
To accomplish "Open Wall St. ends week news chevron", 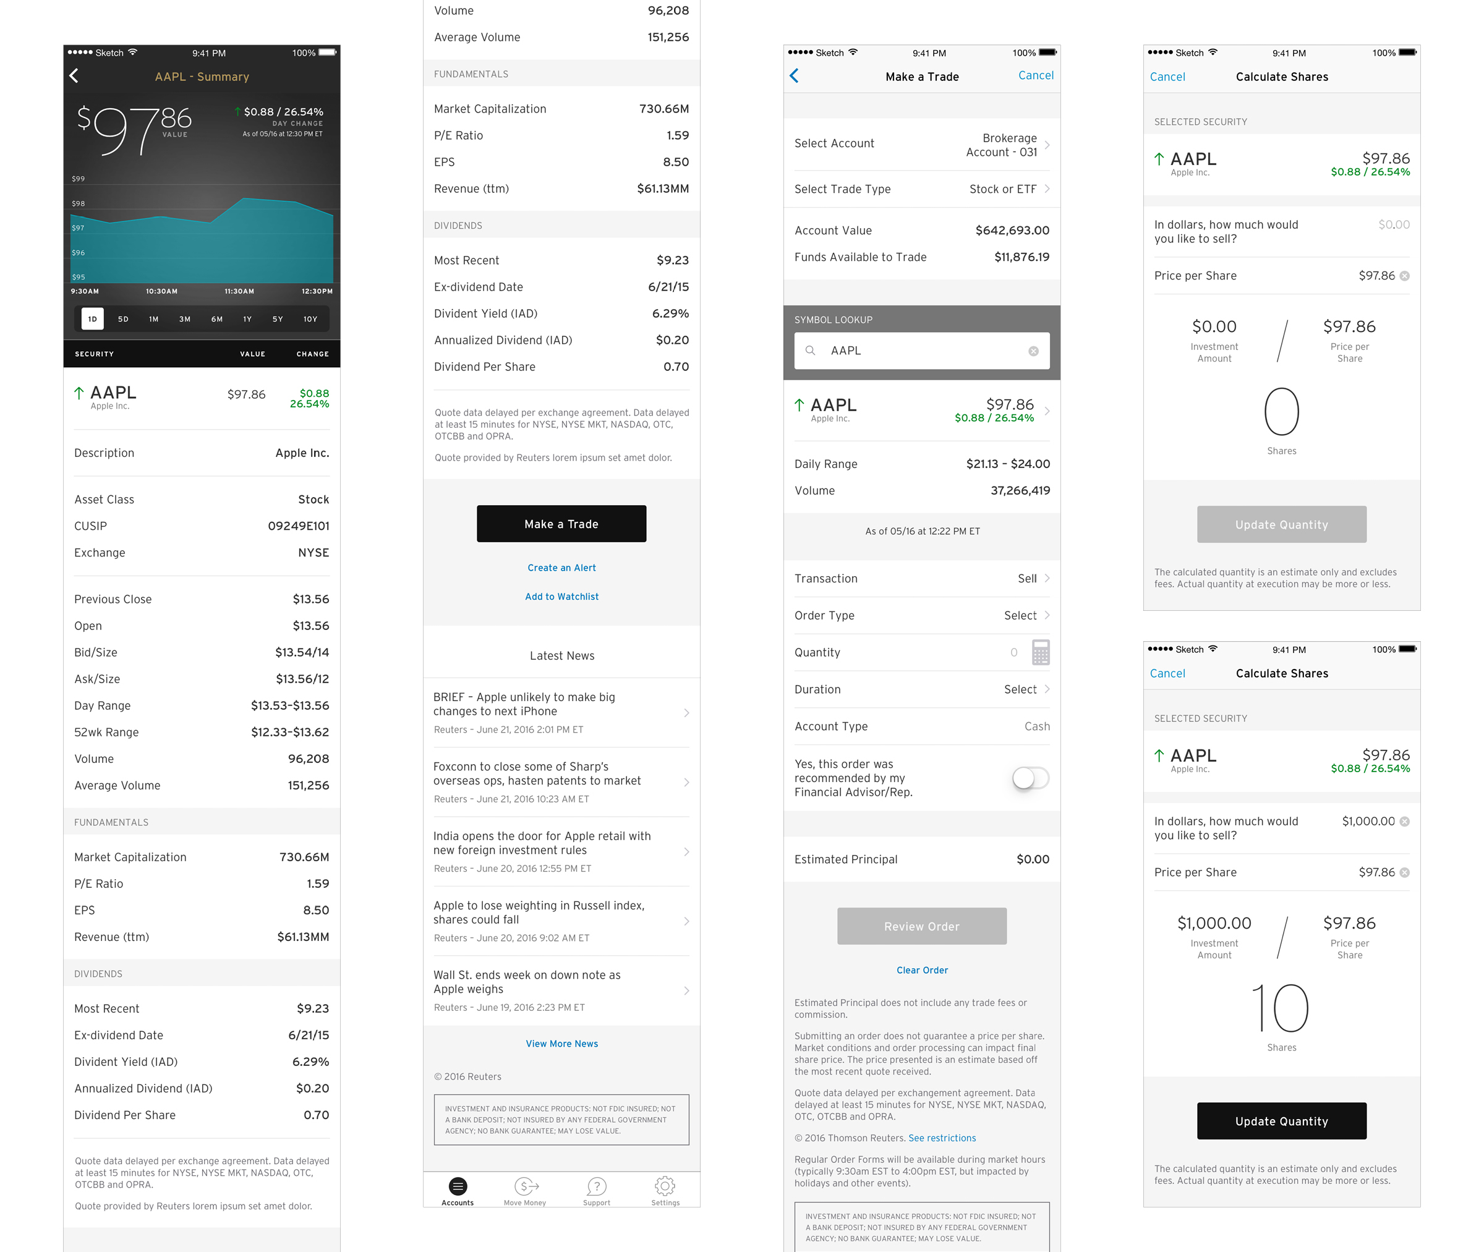I will pos(686,991).
